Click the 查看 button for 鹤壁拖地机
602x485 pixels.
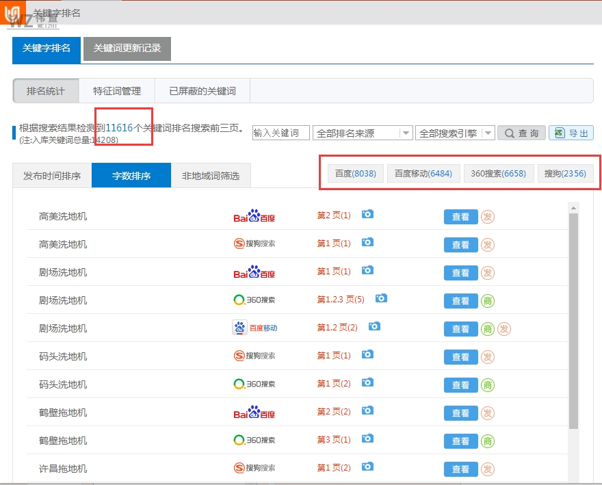point(460,412)
